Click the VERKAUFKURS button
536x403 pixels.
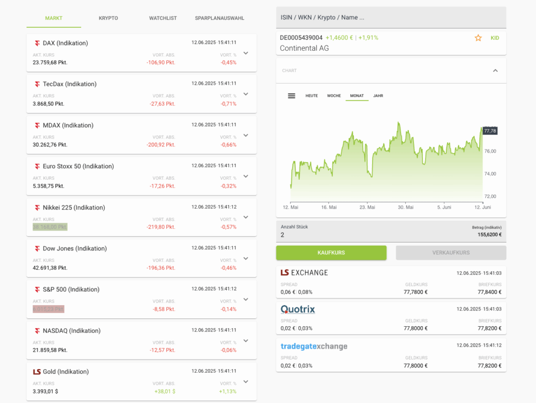point(451,253)
